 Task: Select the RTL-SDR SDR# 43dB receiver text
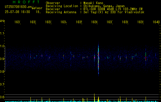(x=113, y=9)
